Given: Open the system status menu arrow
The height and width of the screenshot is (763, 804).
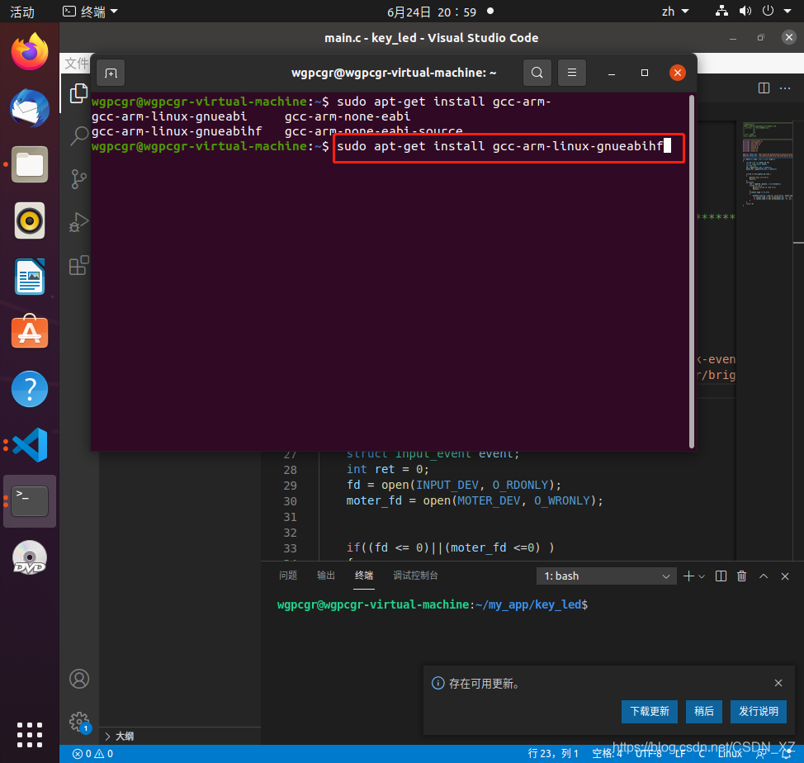Looking at the screenshot, I should click(787, 12).
